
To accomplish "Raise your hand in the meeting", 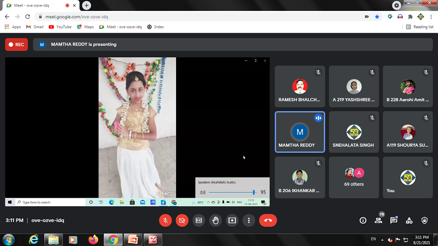I will (x=215, y=221).
